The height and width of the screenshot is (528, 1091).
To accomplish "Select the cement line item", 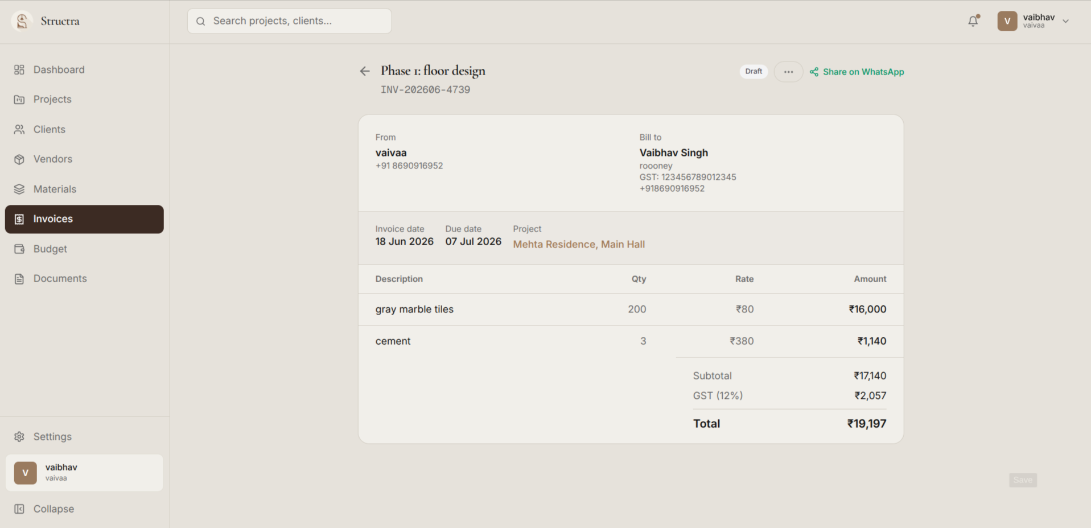I will point(393,341).
